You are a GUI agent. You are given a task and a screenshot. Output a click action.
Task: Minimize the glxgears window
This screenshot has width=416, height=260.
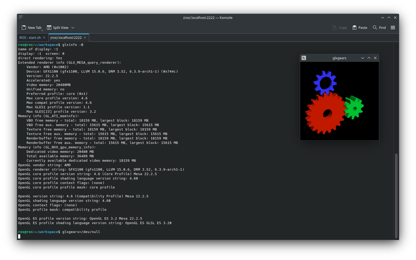coord(363,58)
